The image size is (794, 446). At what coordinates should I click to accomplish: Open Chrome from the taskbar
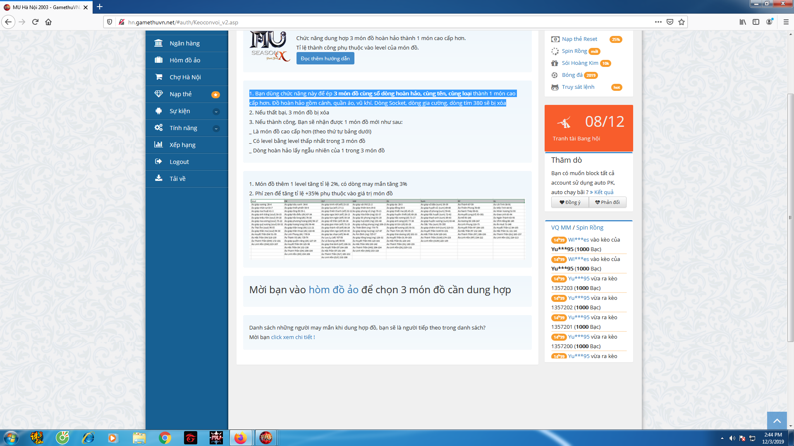[x=165, y=438]
